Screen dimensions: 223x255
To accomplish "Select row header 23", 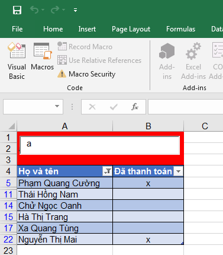I will [8, 250].
